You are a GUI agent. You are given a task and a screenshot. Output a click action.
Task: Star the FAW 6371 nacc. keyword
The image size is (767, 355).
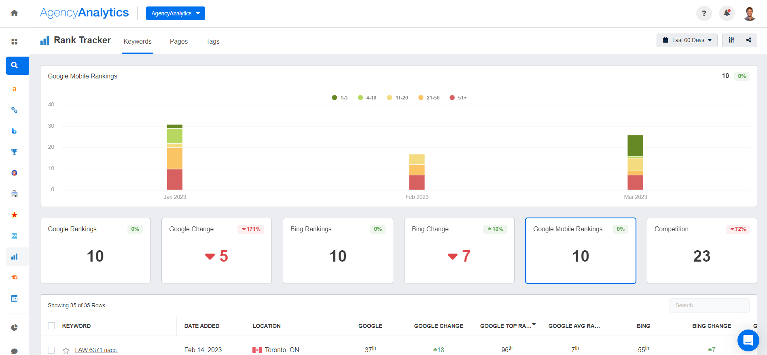[x=66, y=350]
